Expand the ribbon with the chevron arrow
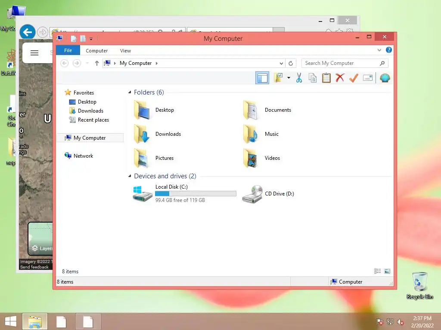Viewport: 441px width, 330px height. coord(379,50)
